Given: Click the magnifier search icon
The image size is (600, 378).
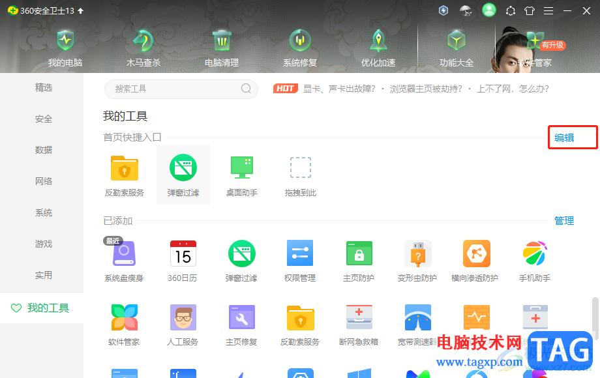Looking at the screenshot, I should tap(246, 89).
